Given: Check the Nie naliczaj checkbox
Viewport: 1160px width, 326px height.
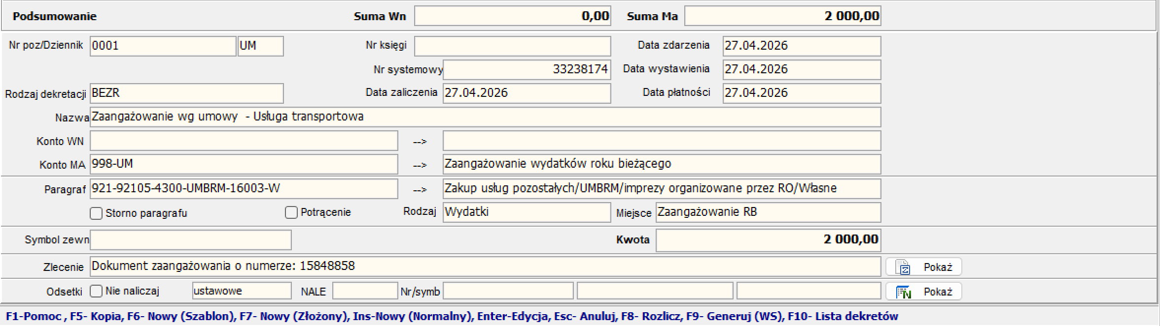Looking at the screenshot, I should [96, 291].
